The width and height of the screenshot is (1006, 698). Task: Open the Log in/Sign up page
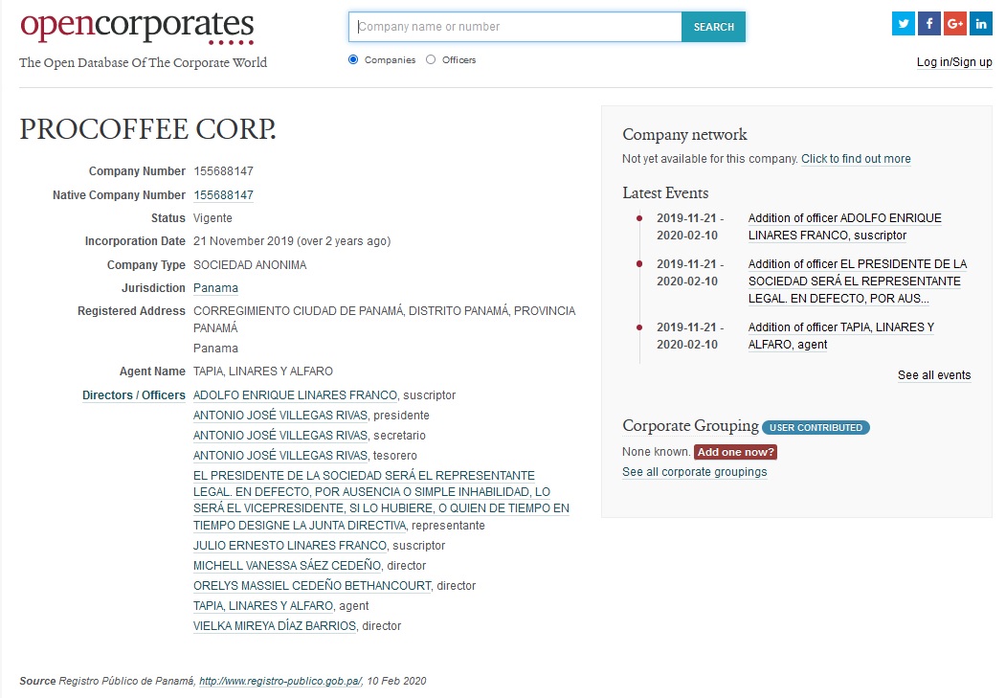click(x=954, y=62)
